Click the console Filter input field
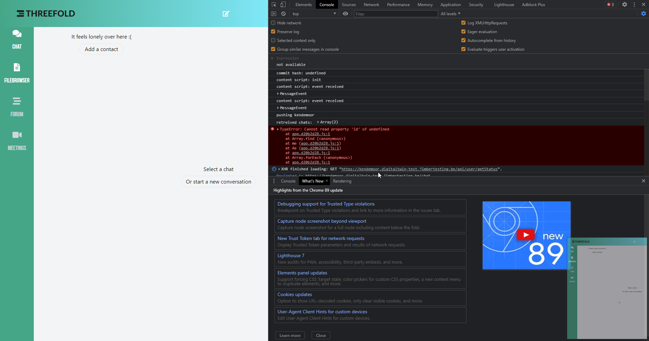649x341 pixels. (x=396, y=14)
